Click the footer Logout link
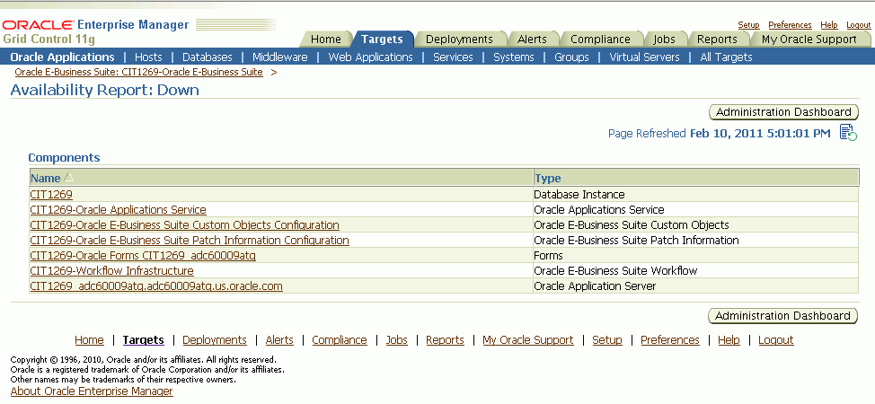The image size is (875, 404). pyautogui.click(x=775, y=340)
